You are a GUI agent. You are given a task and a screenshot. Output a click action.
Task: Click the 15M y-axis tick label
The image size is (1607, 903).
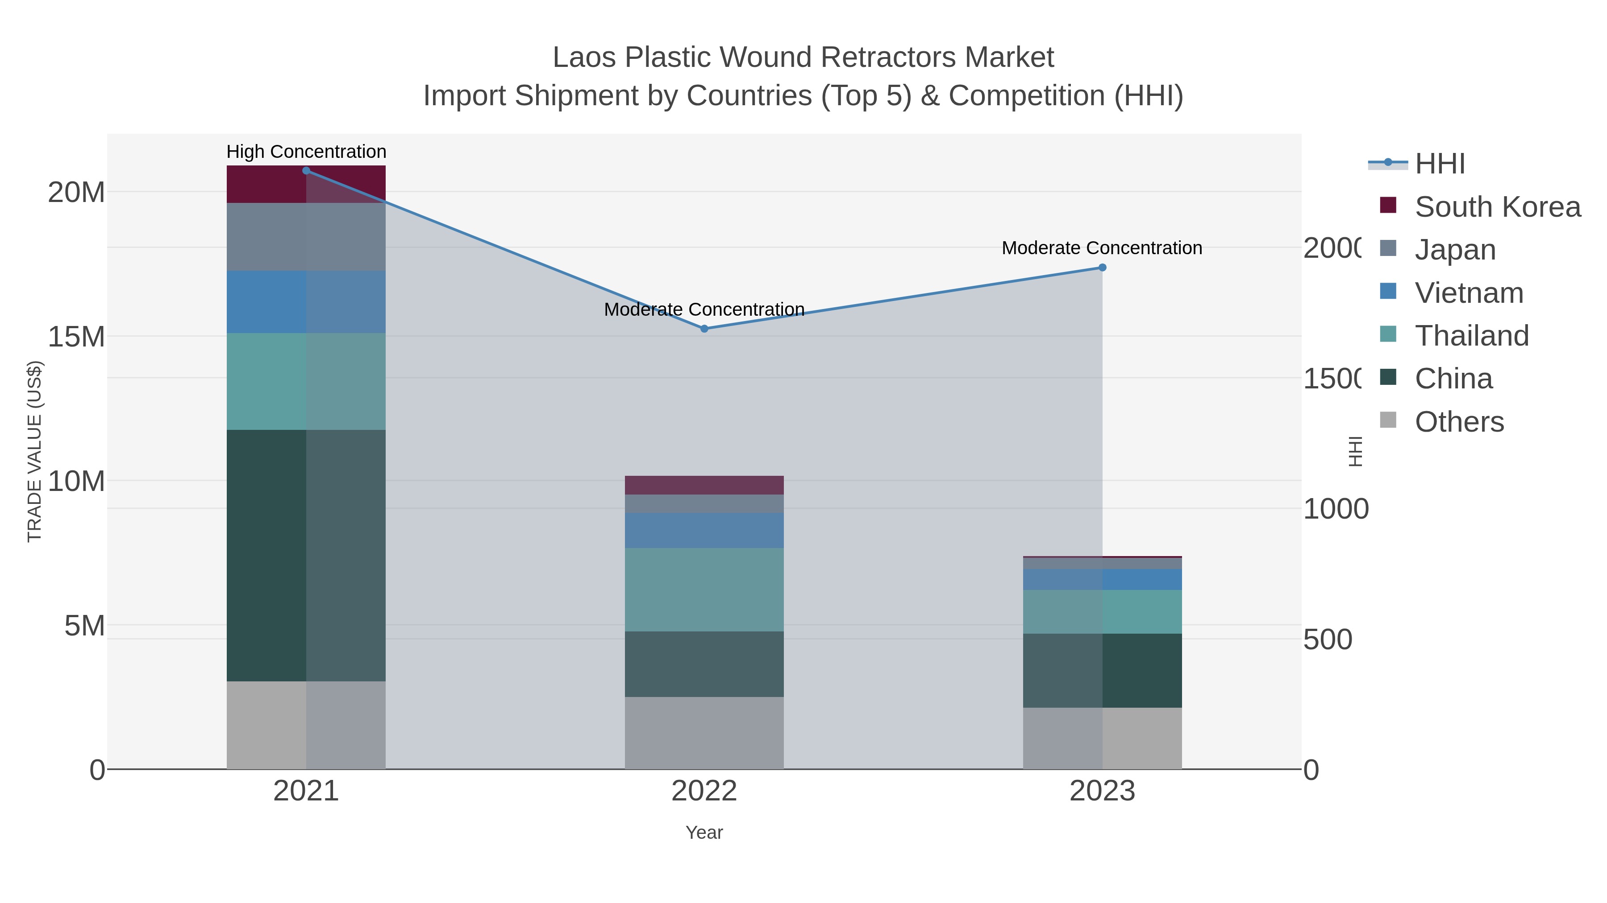(76, 337)
